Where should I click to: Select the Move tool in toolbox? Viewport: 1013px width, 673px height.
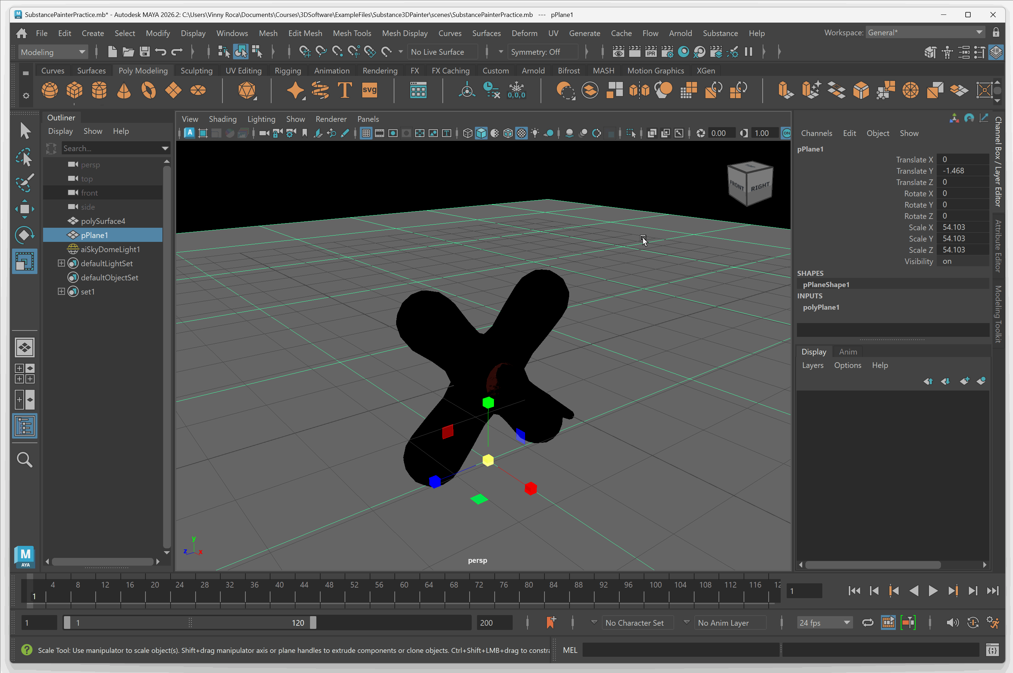click(x=24, y=209)
